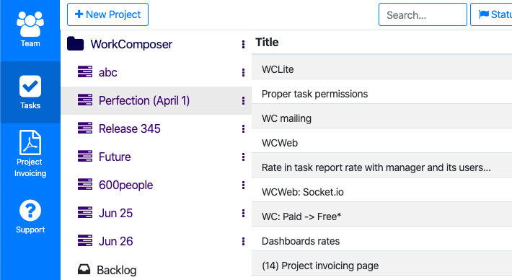Screen dimensions: 512x280
Task: Select the Jun 26 sprint
Action: [x=156, y=241]
